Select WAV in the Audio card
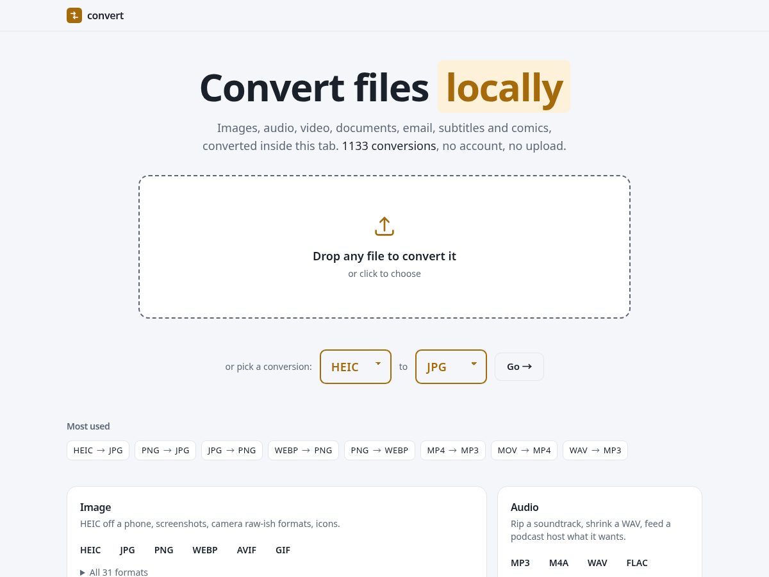 (x=597, y=563)
